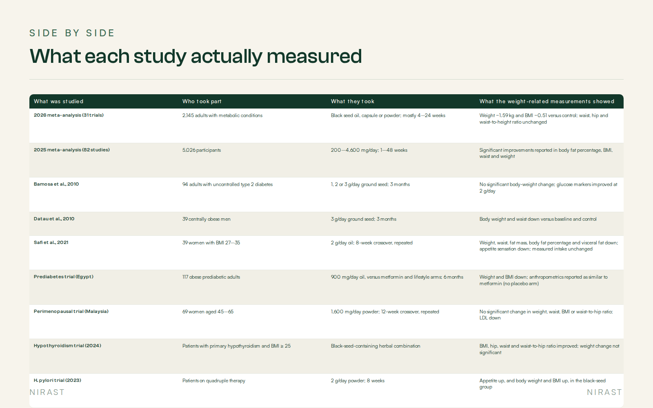This screenshot has height=408, width=653.
Task: Click 'Significant improvements reported in body fat' result
Action: (x=546, y=153)
